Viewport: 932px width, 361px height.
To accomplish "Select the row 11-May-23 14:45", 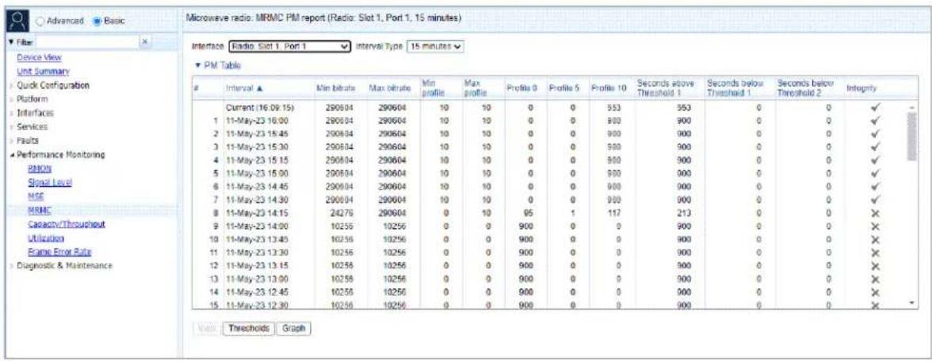I will coord(550,187).
